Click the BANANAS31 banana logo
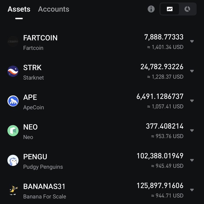 tap(13, 190)
